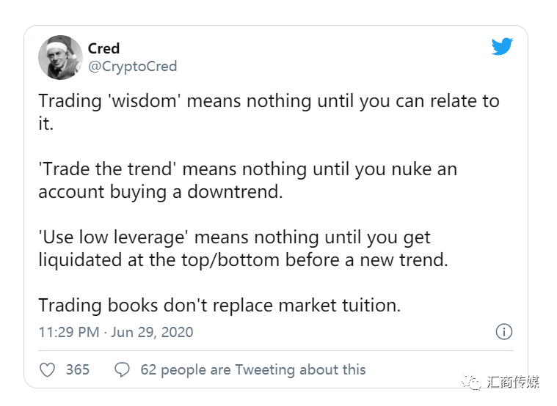Open the tweet info circle icon
Screen dimensions: 557x406
click(503, 331)
